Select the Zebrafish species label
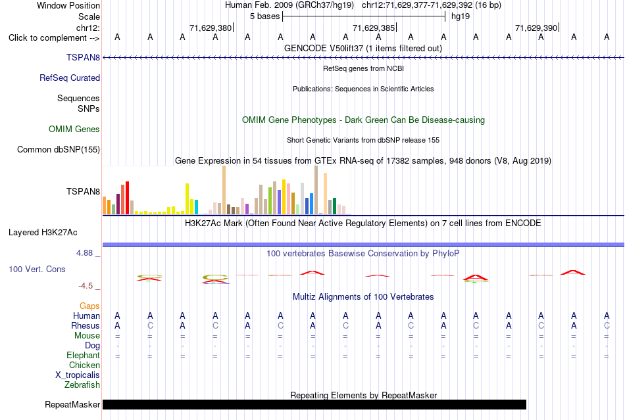The image size is (625, 420). click(x=82, y=385)
